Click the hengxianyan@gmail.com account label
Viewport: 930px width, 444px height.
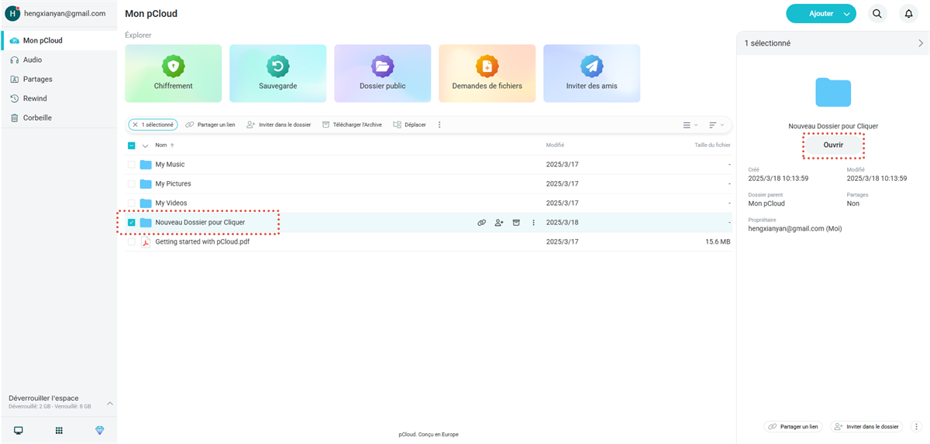click(x=64, y=13)
